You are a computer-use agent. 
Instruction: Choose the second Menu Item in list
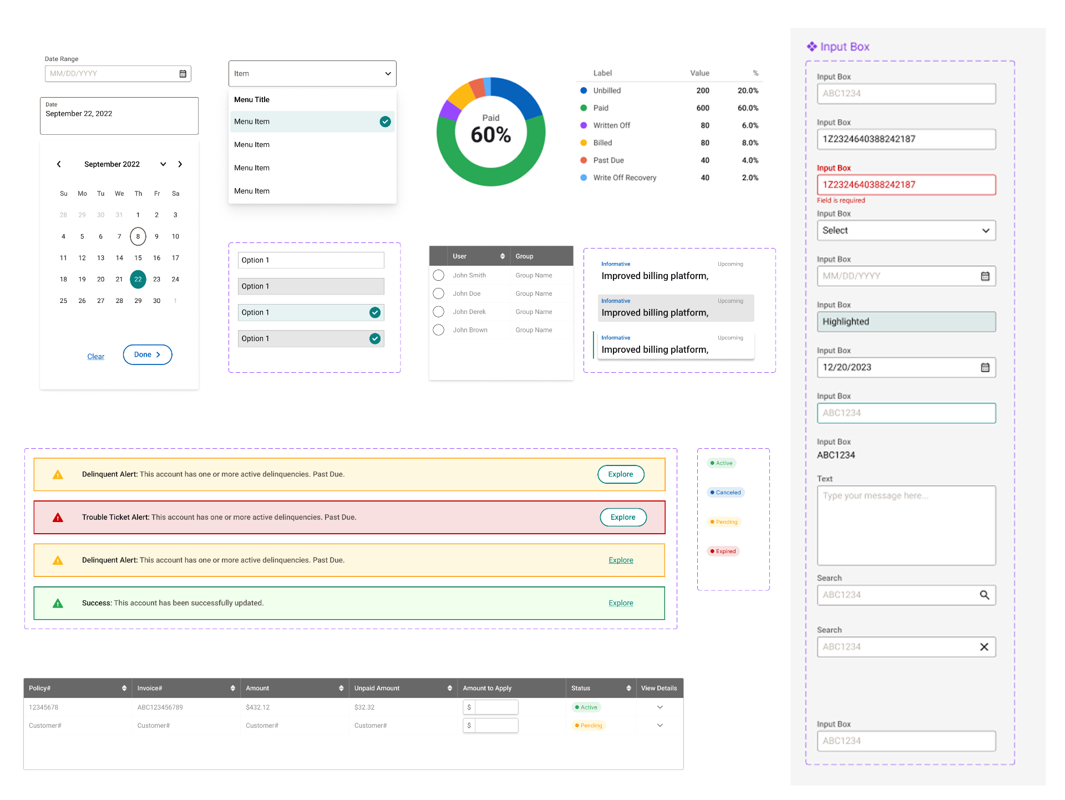pyautogui.click(x=312, y=145)
